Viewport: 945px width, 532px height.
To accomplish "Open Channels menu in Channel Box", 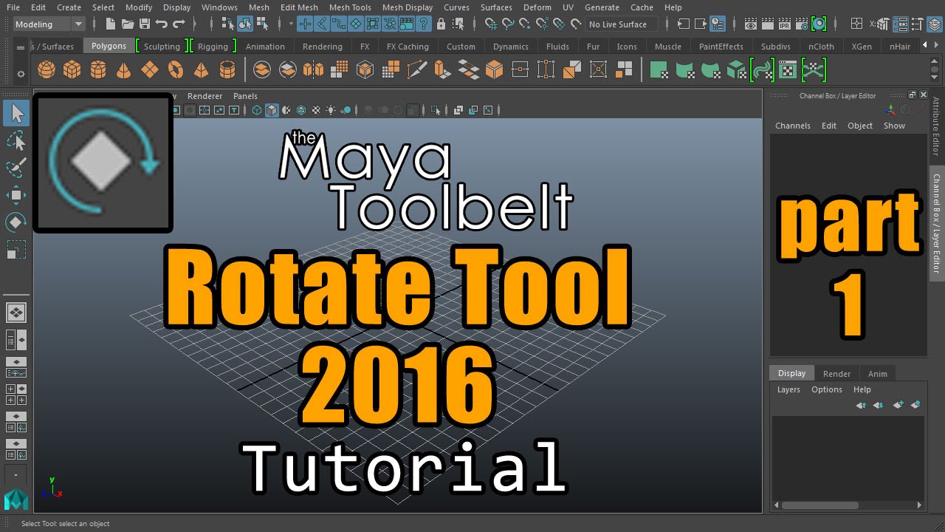I will click(x=793, y=126).
